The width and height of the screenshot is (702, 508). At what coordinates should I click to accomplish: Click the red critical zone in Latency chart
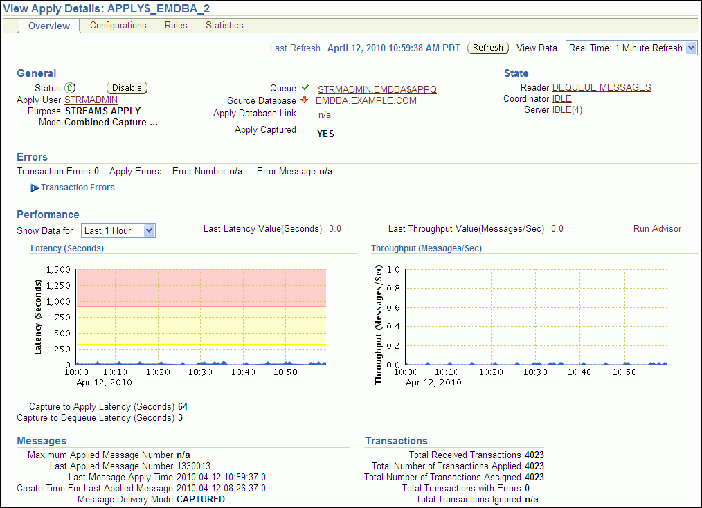click(201, 287)
